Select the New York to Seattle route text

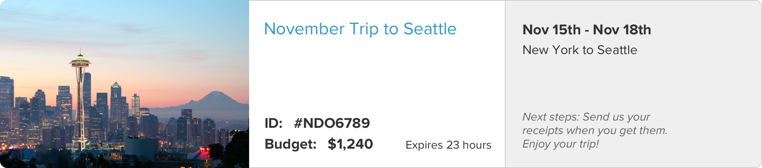(x=580, y=50)
